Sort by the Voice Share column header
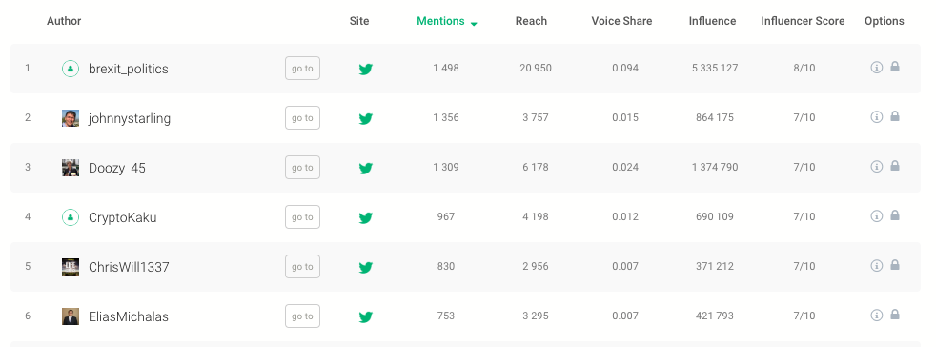 click(x=621, y=21)
